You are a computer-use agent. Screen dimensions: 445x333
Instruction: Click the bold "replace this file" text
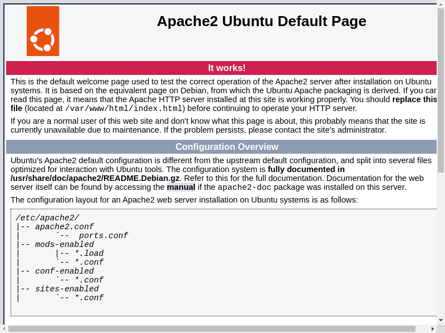pyautogui.click(x=414, y=99)
